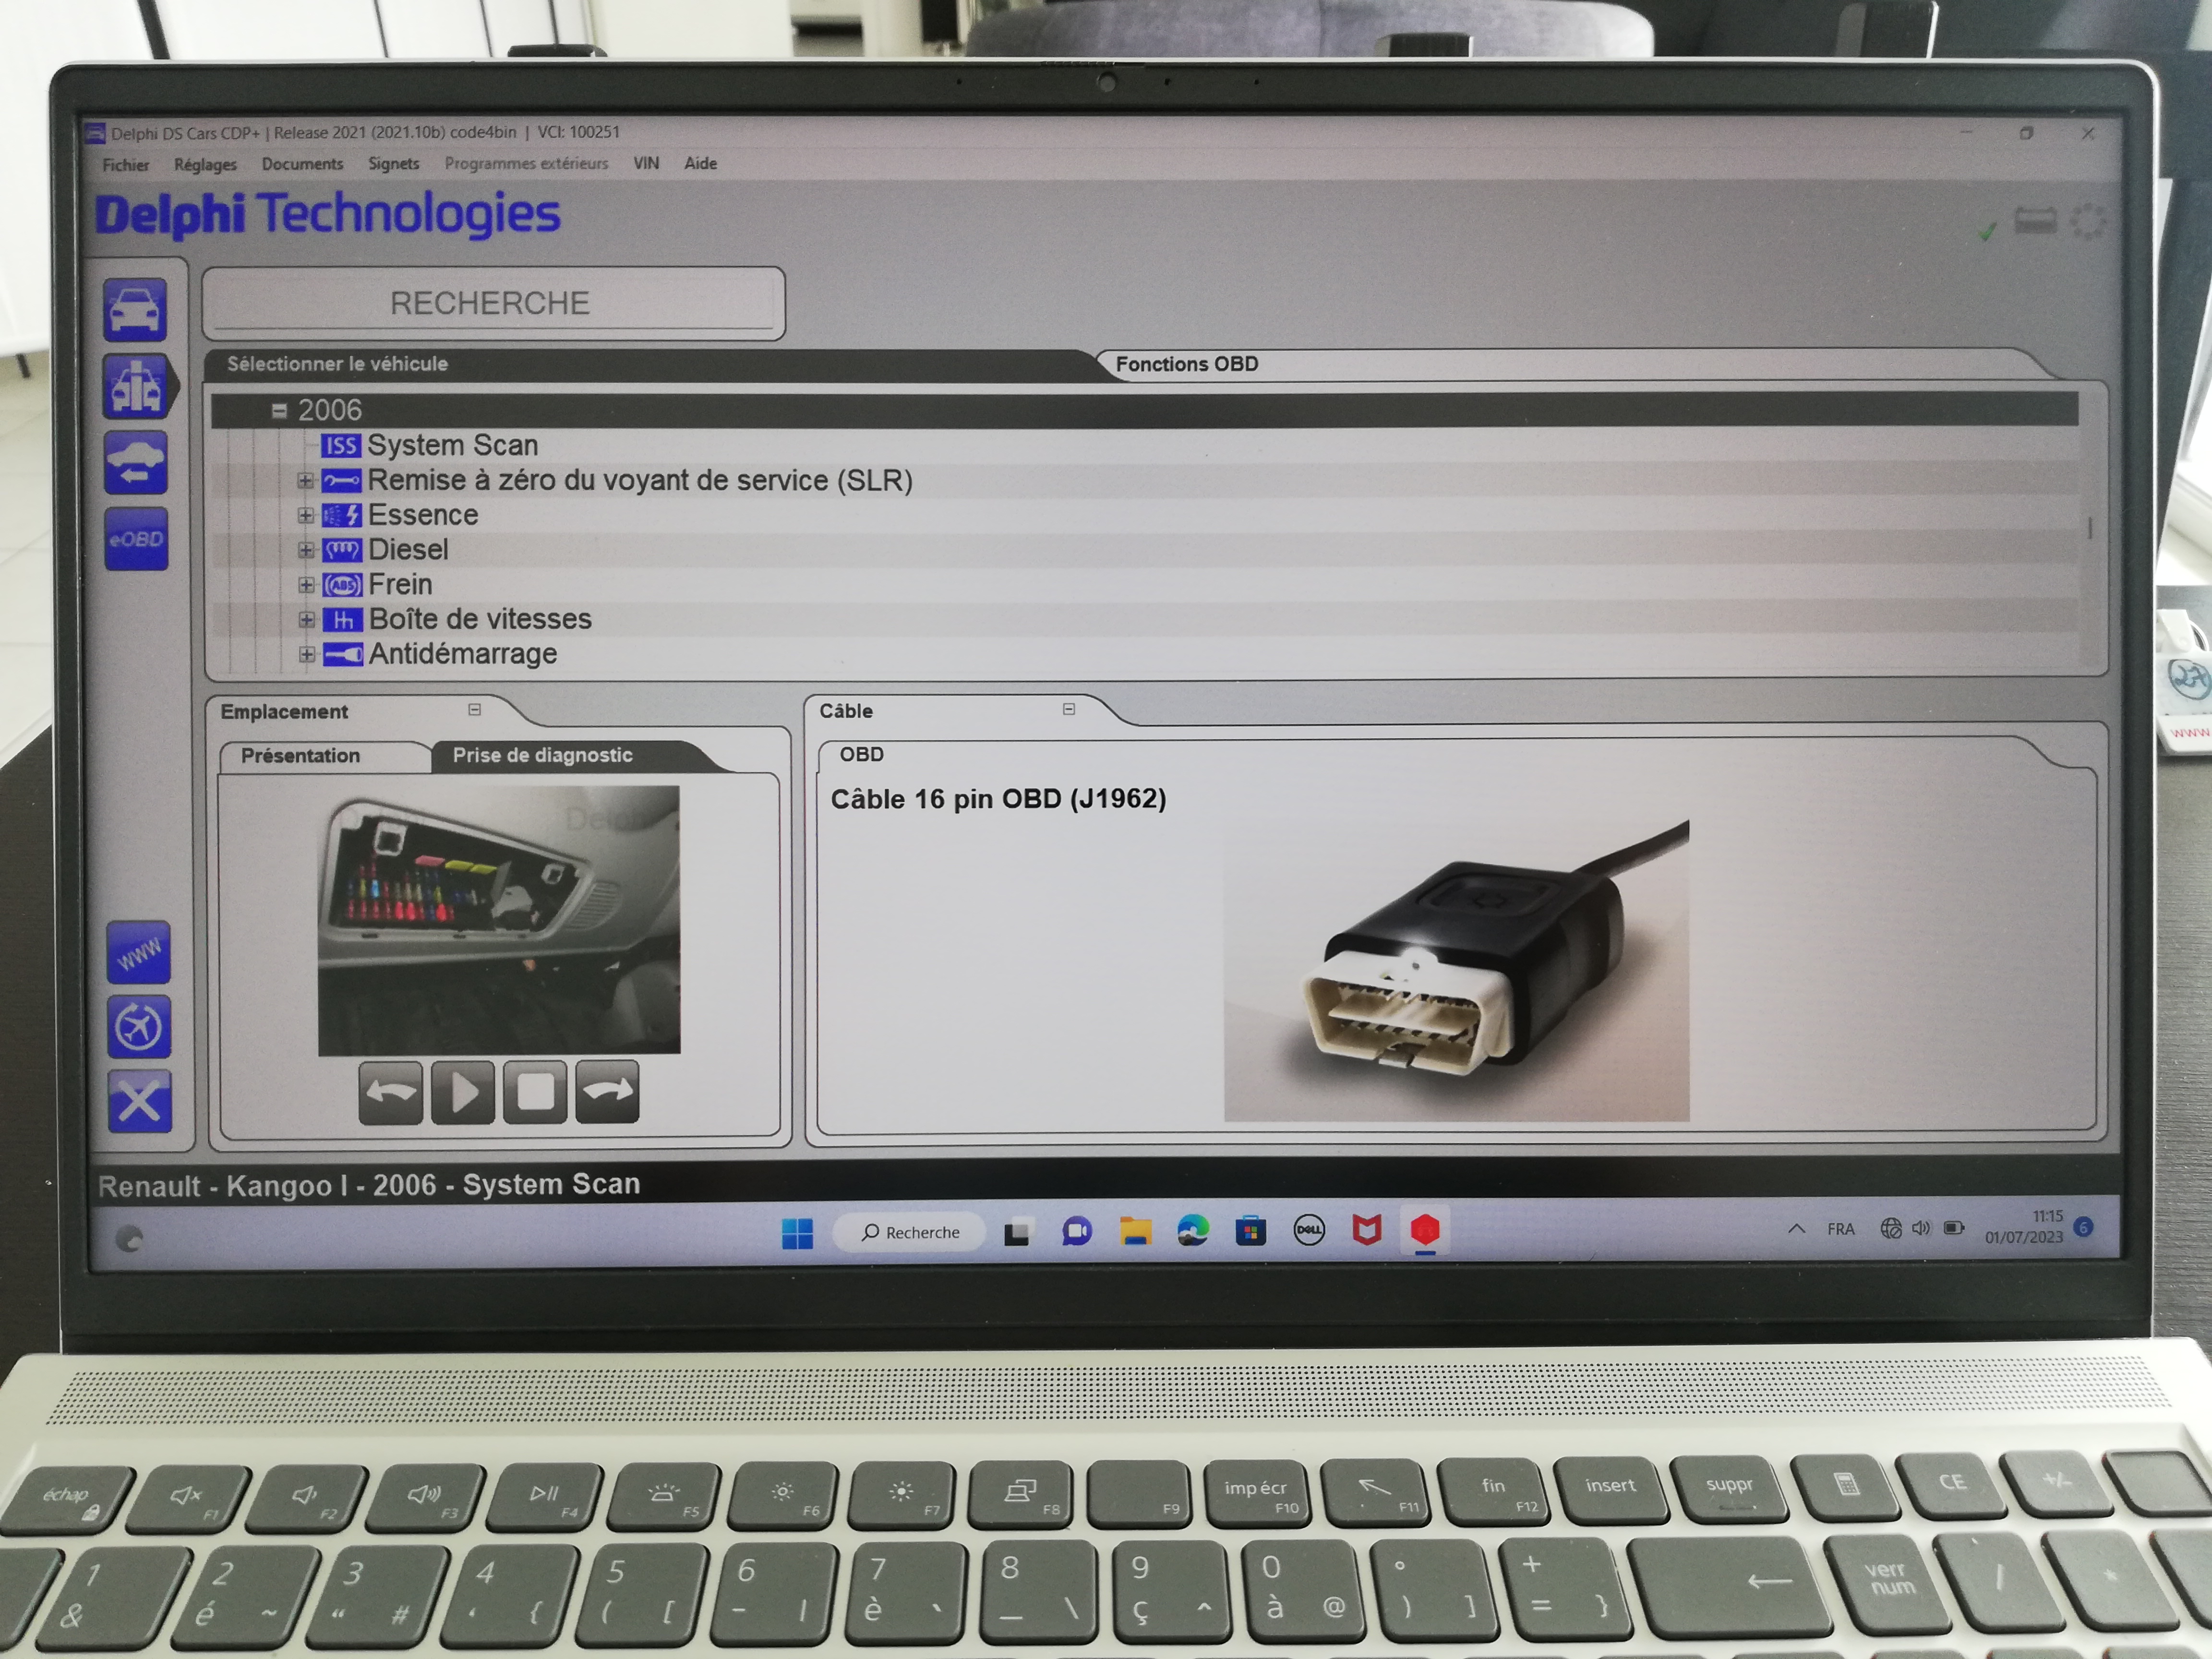
Task: Click the RECHERCHE search field
Action: click(x=493, y=303)
